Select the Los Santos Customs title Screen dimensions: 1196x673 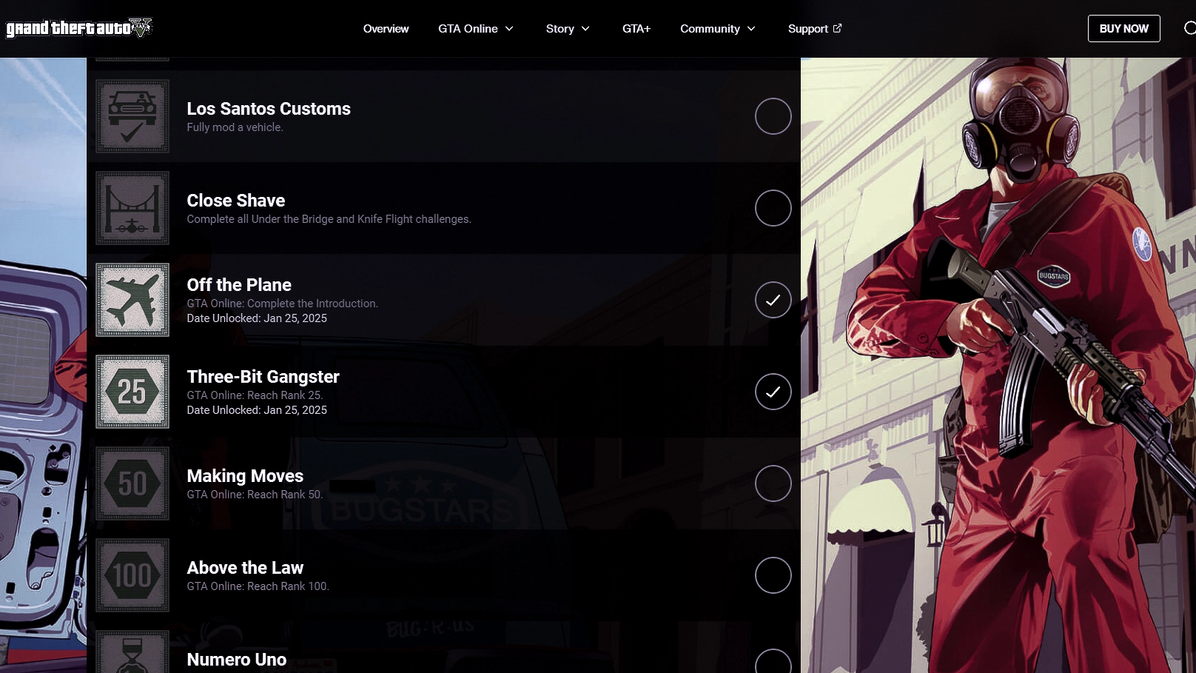(269, 109)
